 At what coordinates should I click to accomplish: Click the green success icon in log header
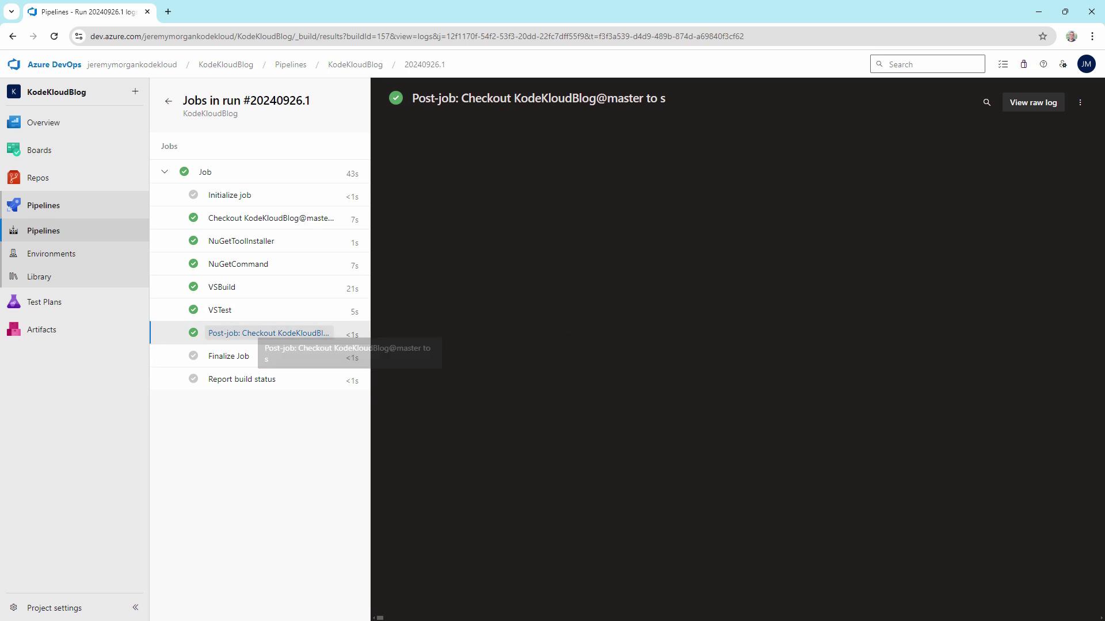(395, 98)
